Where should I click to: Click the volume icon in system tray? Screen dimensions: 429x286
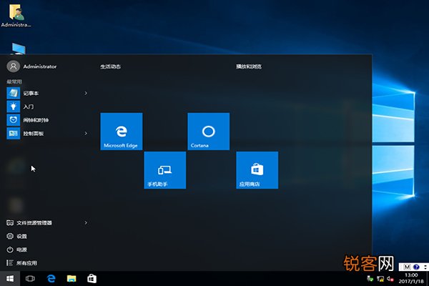388,278
